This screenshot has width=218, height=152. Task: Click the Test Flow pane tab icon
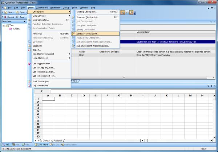(x=4, y=145)
